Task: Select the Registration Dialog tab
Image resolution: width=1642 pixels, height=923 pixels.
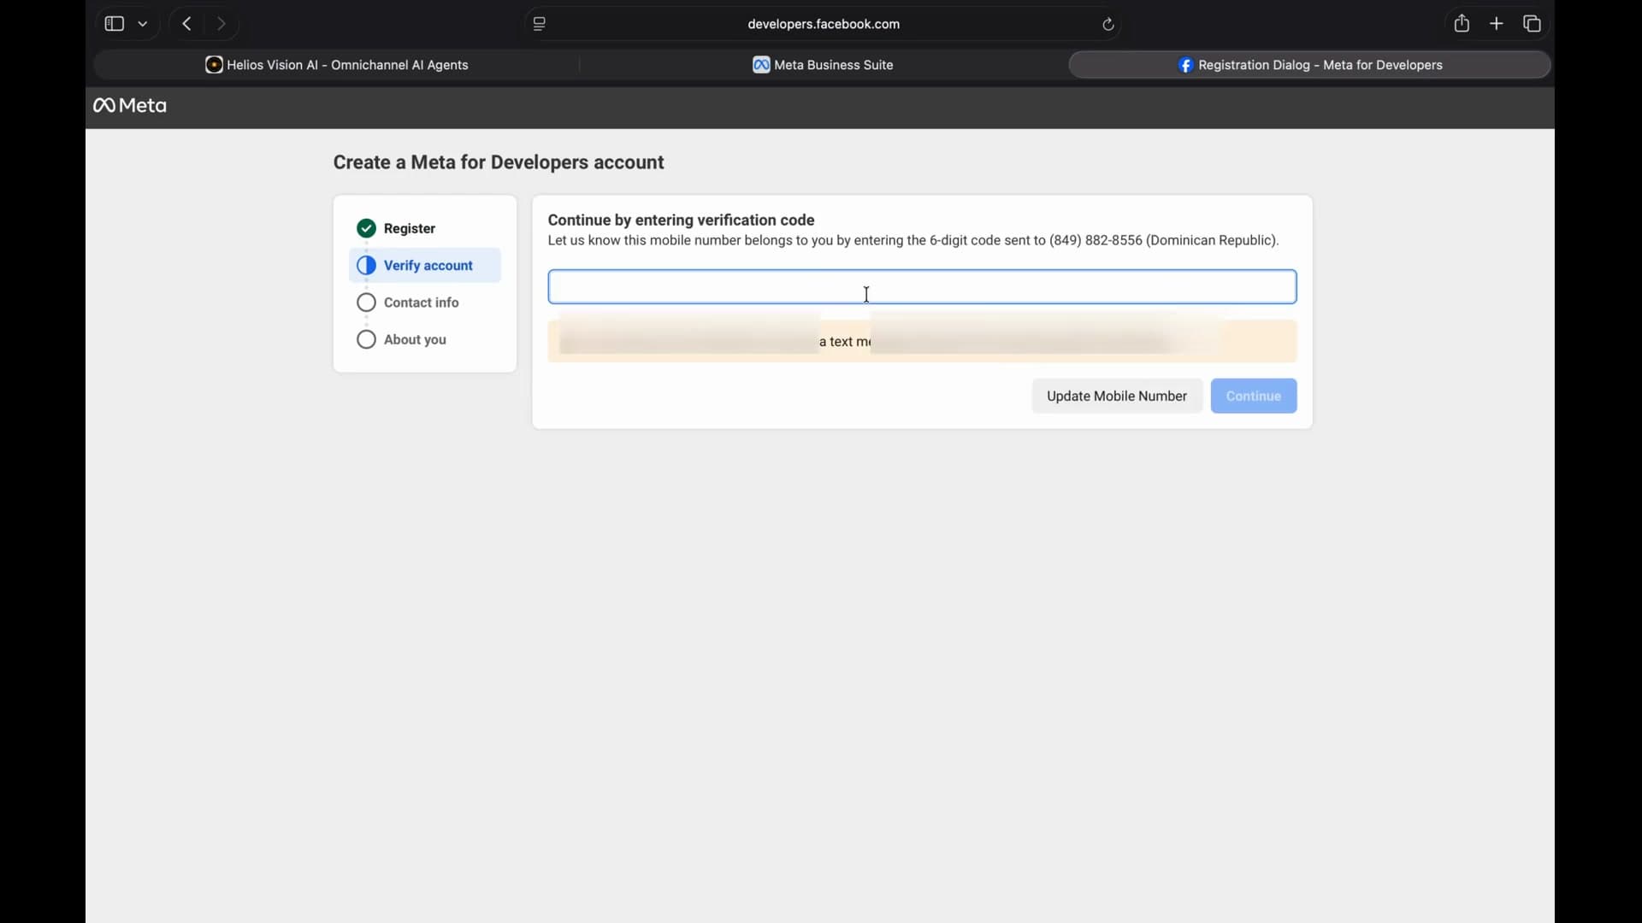Action: [x=1310, y=65]
